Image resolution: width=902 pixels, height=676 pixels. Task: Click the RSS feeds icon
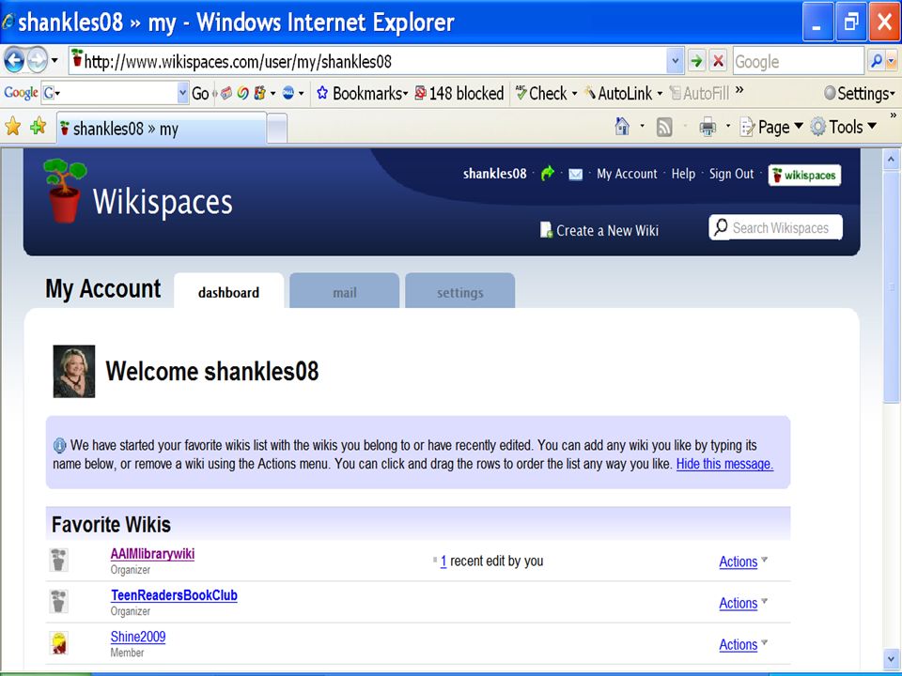pyautogui.click(x=664, y=127)
